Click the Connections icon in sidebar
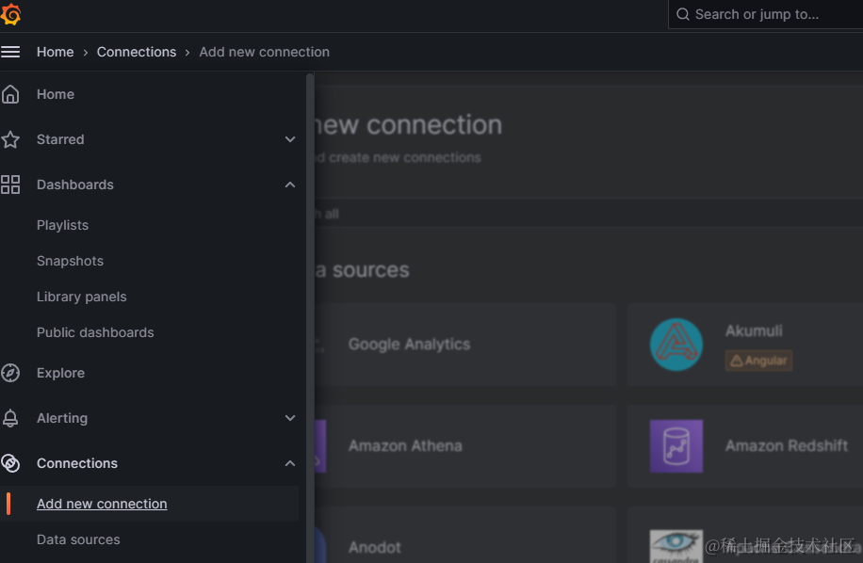 coord(10,463)
